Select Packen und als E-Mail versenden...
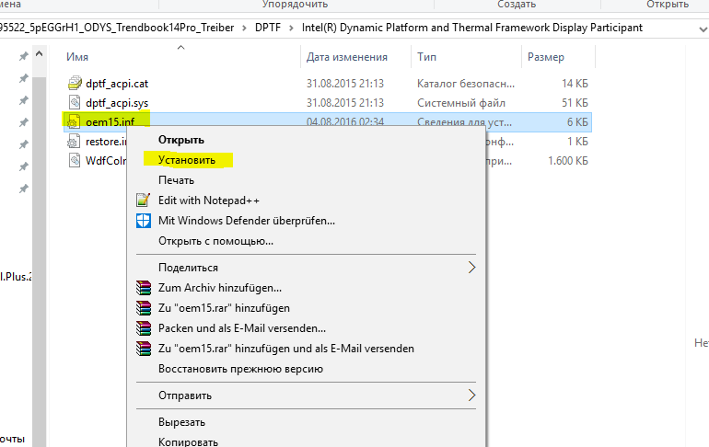Screen dimensions: 709x447 [242, 328]
